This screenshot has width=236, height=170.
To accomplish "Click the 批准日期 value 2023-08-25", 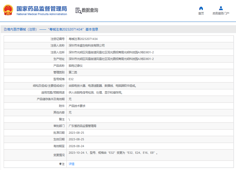I will coord(76,133).
